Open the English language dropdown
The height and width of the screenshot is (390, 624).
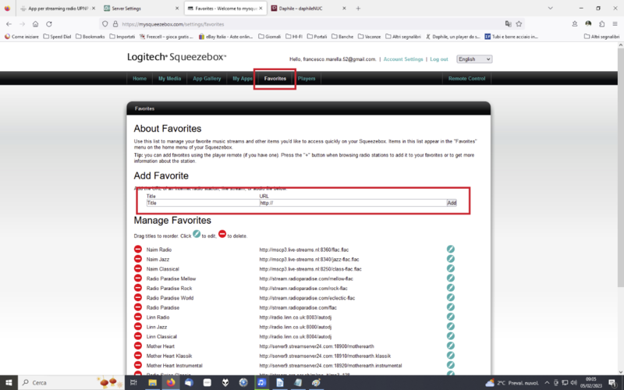pos(474,59)
